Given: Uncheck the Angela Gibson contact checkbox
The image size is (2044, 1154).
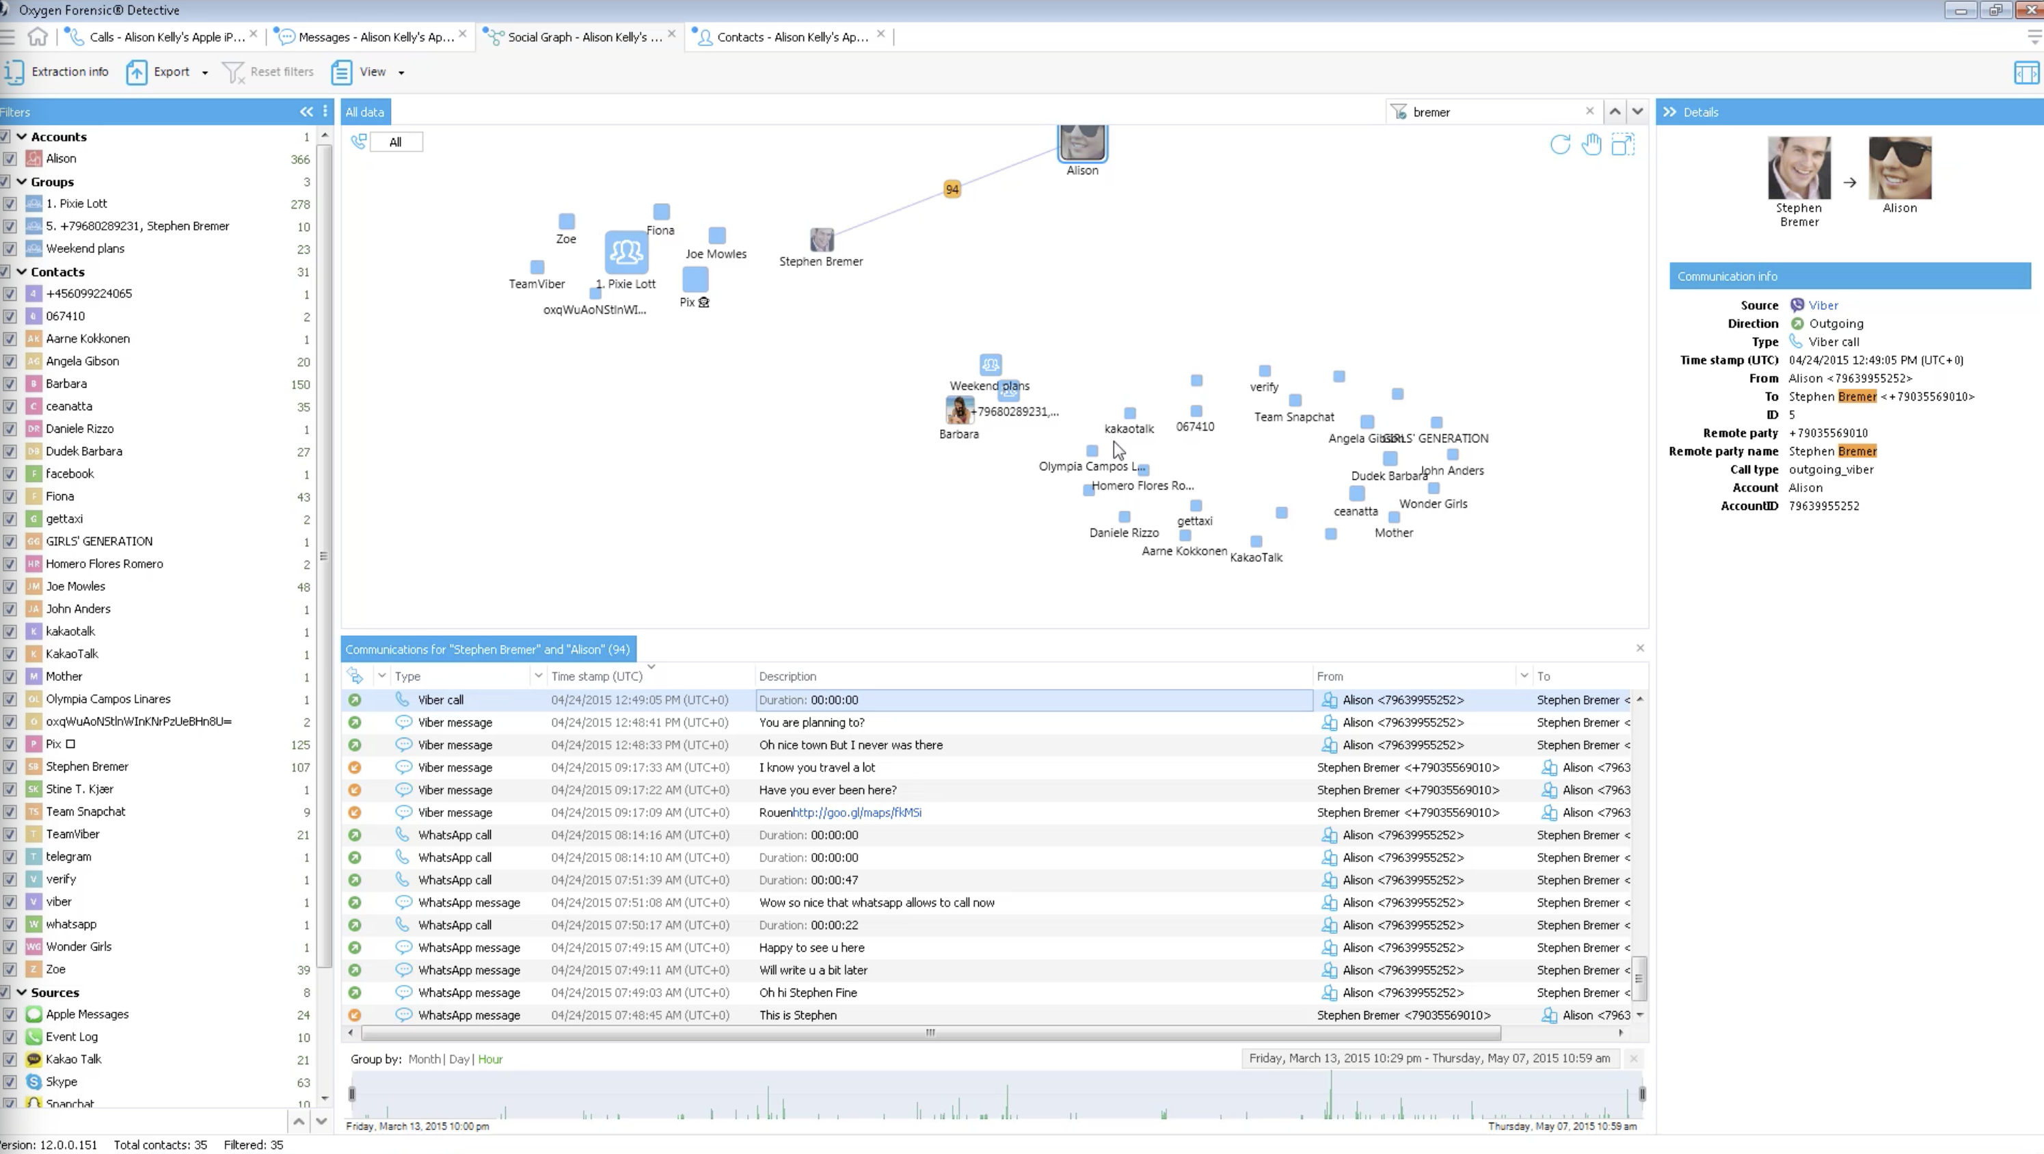Looking at the screenshot, I should [x=10, y=361].
